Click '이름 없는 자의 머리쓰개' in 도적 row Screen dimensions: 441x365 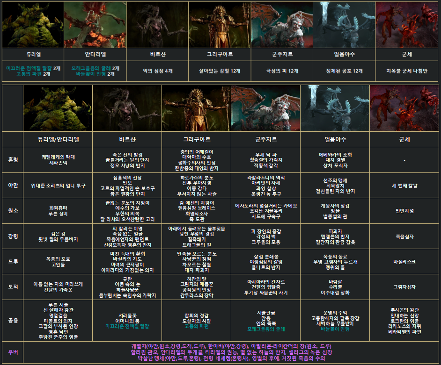tap(58, 284)
